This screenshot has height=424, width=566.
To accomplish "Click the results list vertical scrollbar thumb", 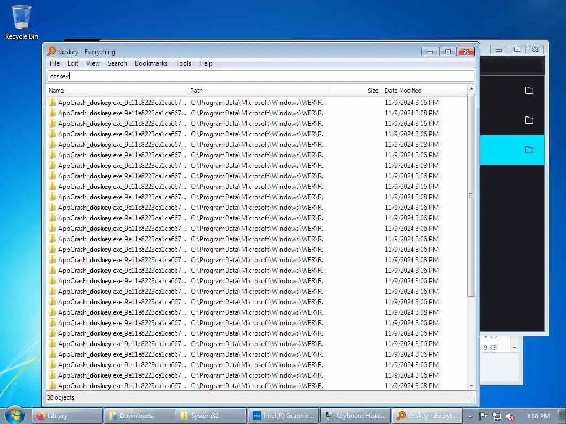I will click(x=471, y=195).
